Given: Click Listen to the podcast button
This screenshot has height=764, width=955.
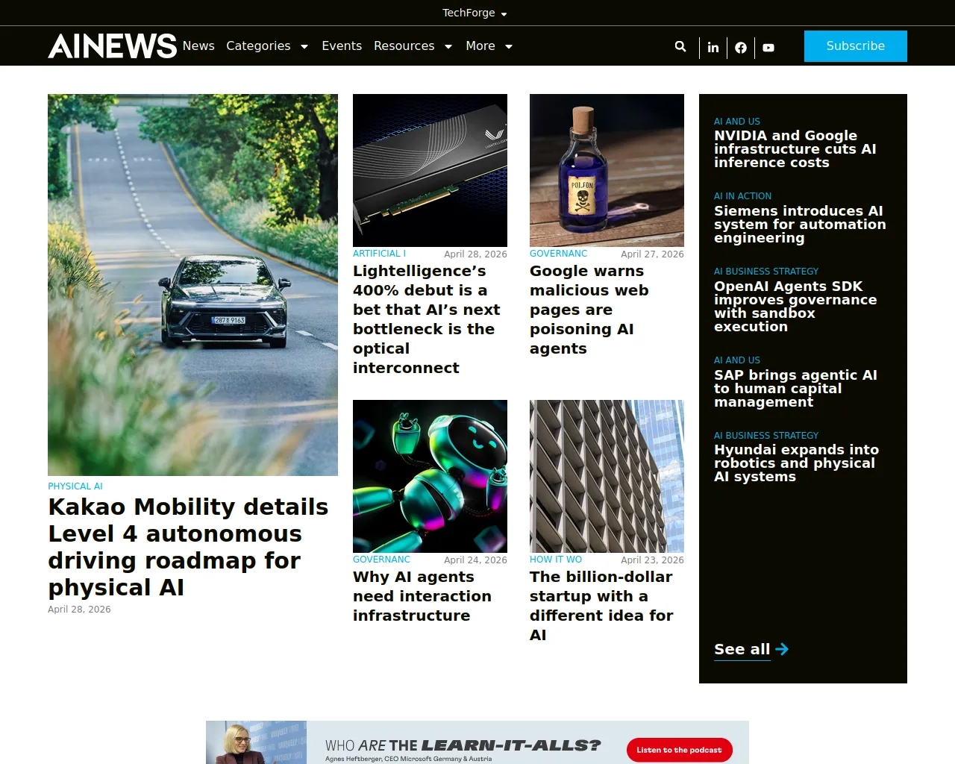Looking at the screenshot, I should pos(680,750).
